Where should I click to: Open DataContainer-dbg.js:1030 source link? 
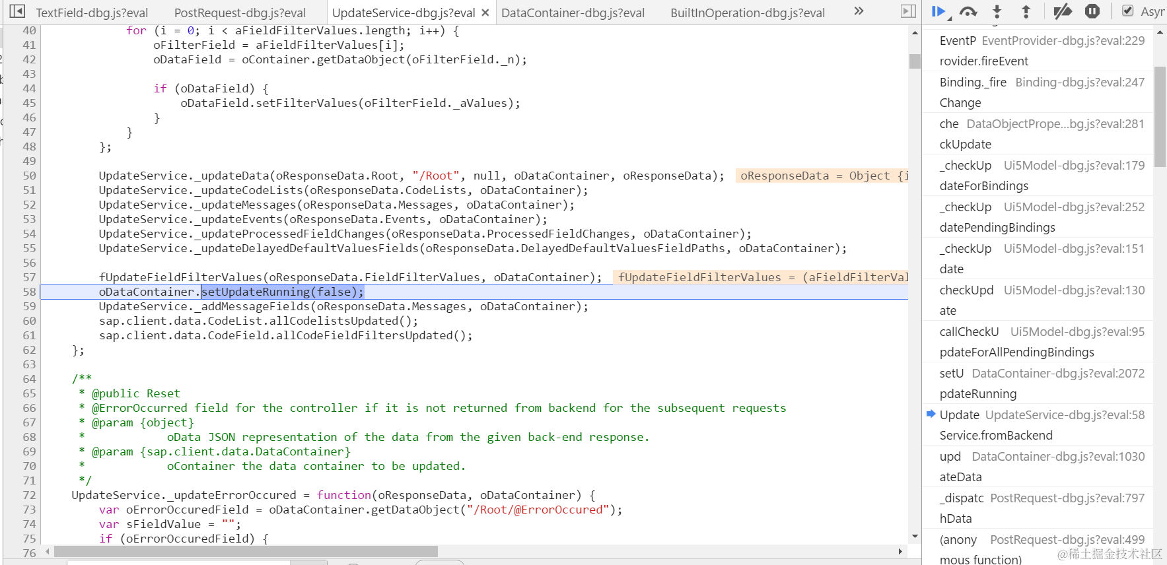click(x=1059, y=457)
